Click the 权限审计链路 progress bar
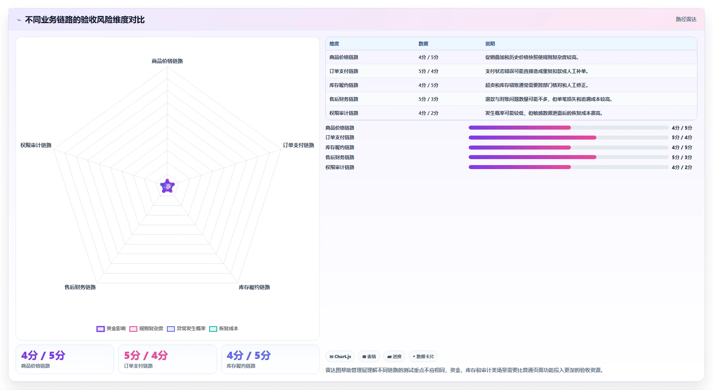Screen dimensions: 713x390 568,167
